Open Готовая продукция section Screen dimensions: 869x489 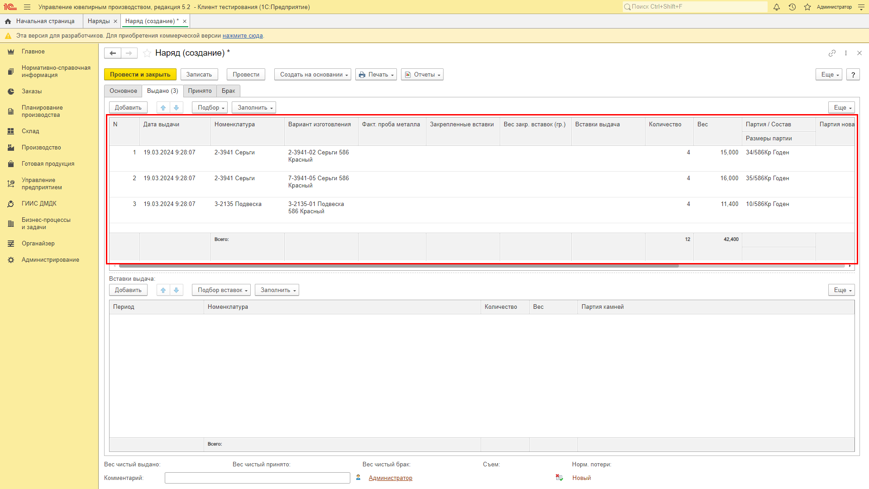[x=48, y=164]
